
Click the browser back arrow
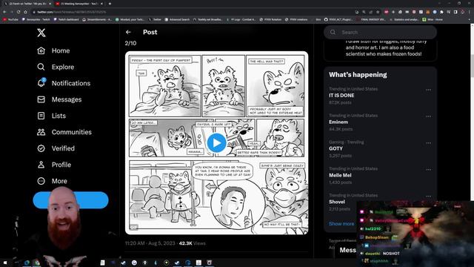[4, 12]
